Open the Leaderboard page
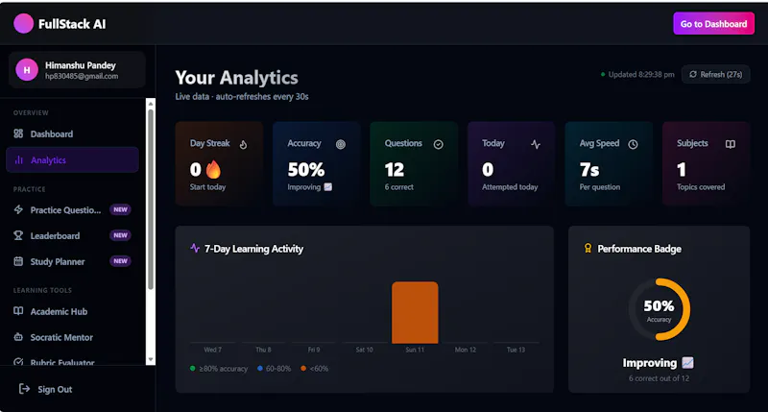Image resolution: width=768 pixels, height=412 pixels. pos(73,235)
